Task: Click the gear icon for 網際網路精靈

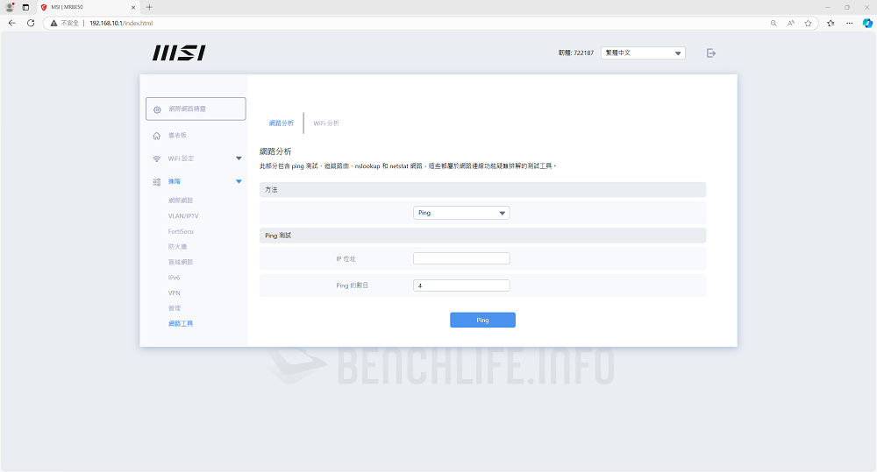Action: point(157,109)
